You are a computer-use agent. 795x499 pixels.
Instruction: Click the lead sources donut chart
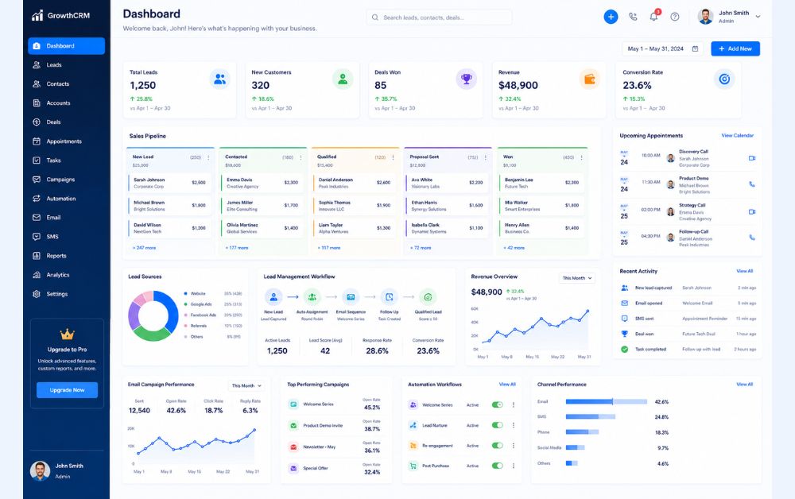(153, 315)
